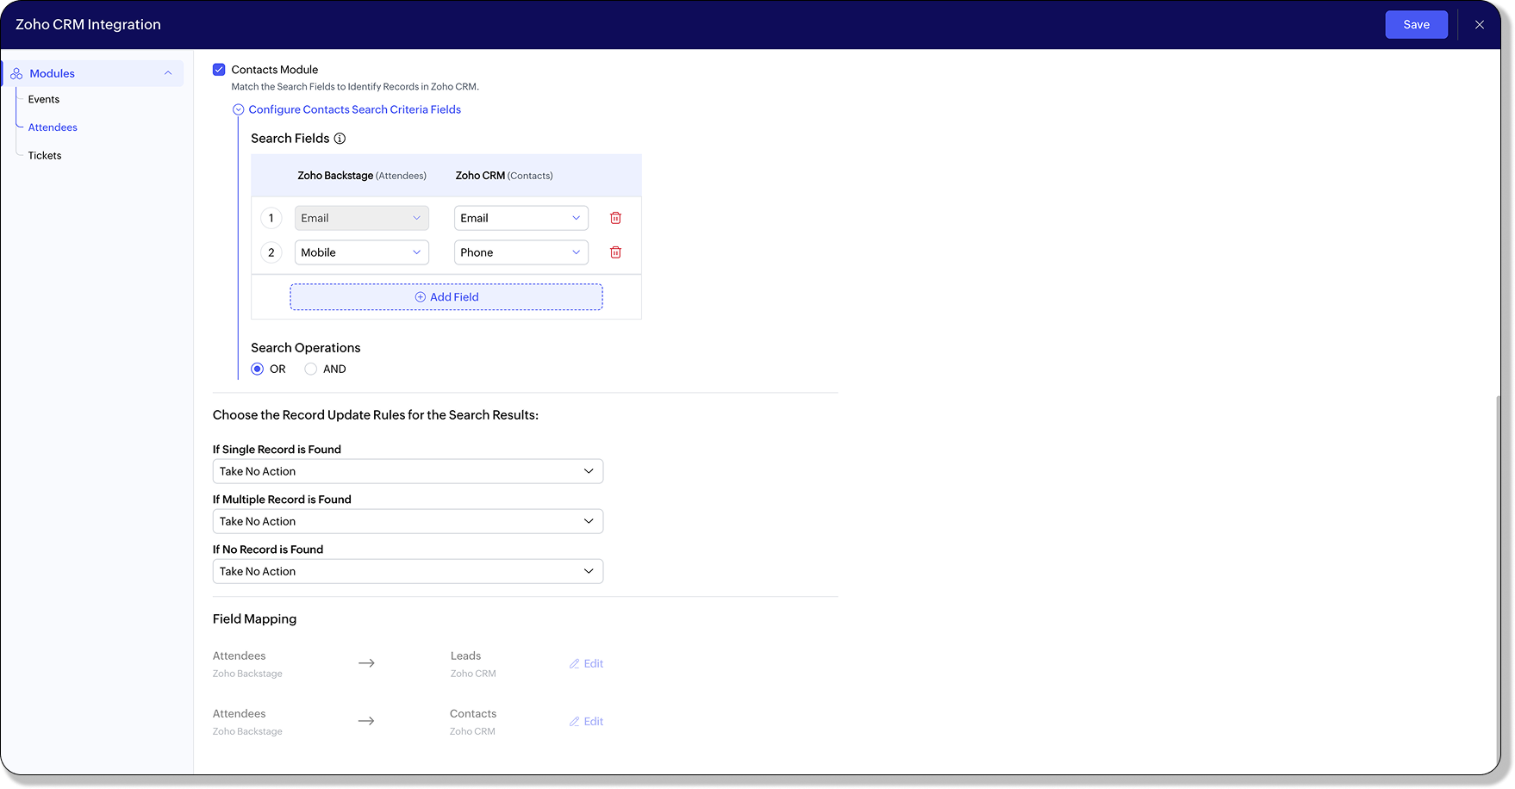Click the Field Mapping heading
The height and width of the screenshot is (789, 1515).
point(254,619)
